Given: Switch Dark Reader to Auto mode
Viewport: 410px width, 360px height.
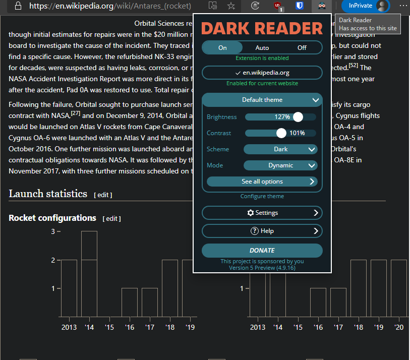Looking at the screenshot, I should (262, 47).
